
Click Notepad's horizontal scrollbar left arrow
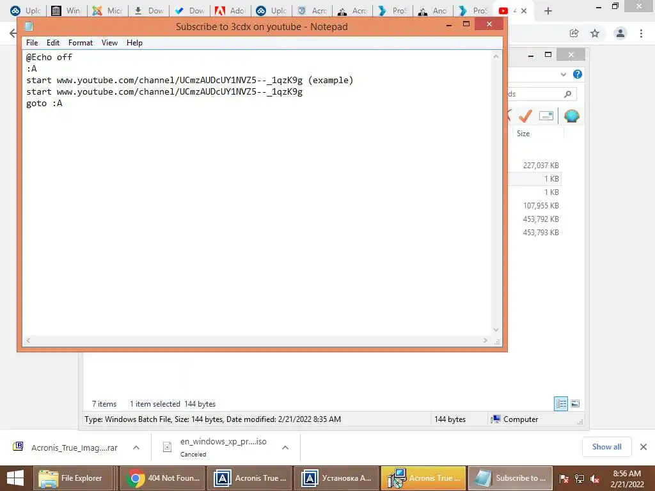click(x=28, y=340)
